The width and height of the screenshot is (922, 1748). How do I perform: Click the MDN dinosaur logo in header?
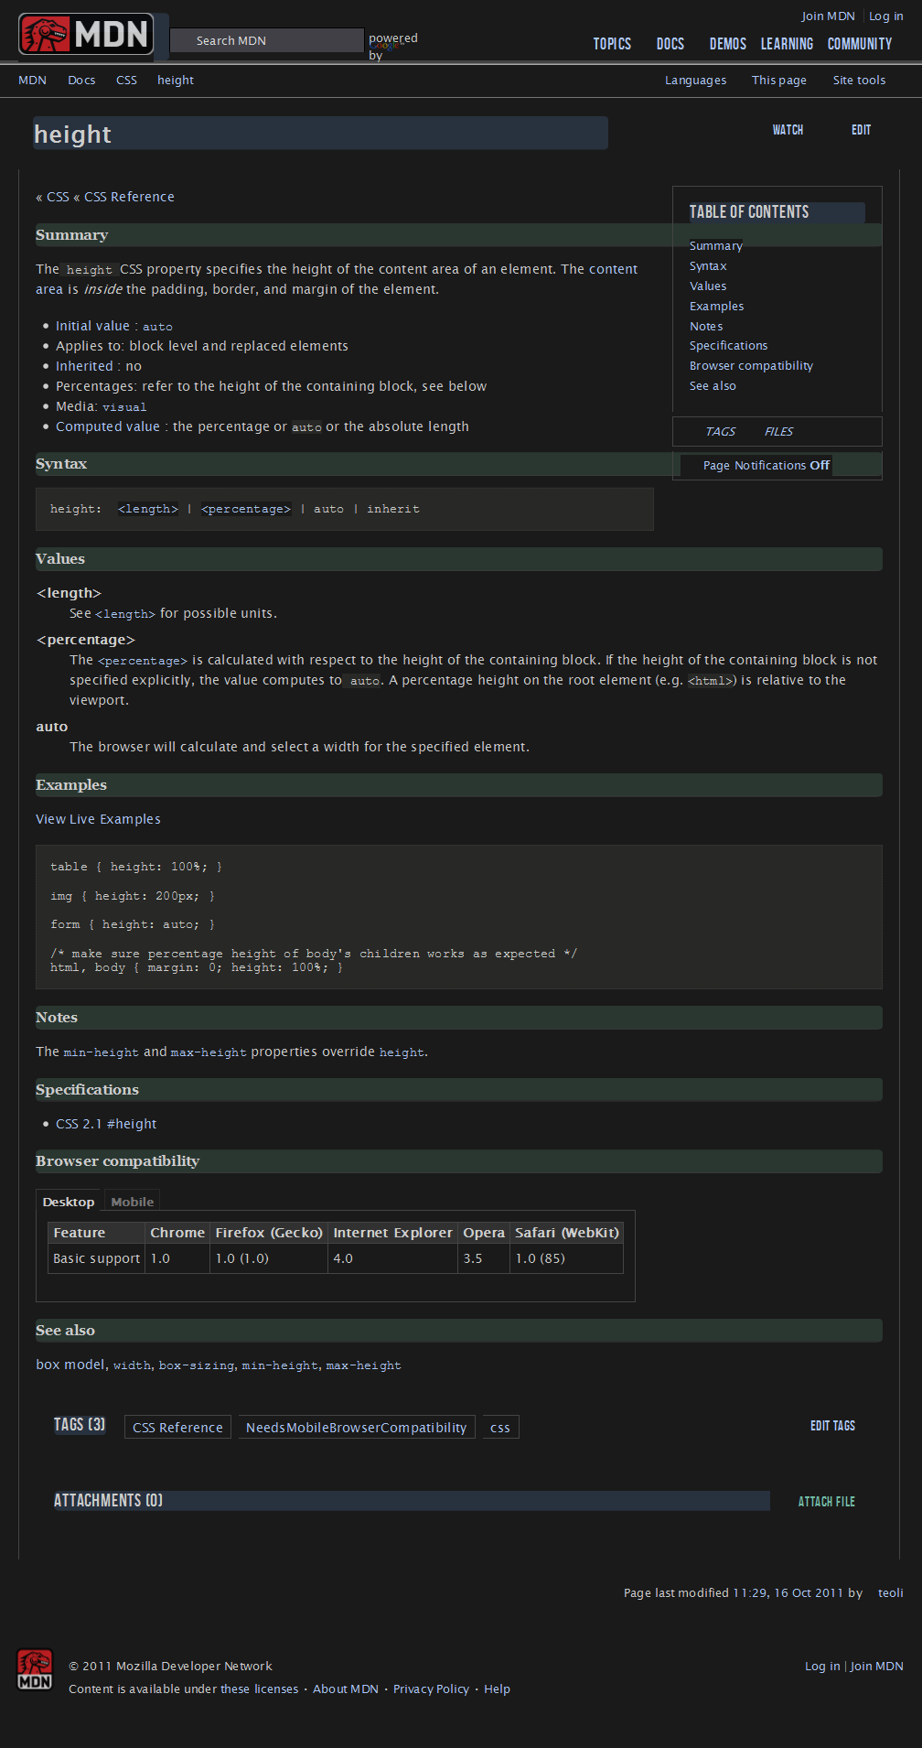click(85, 35)
